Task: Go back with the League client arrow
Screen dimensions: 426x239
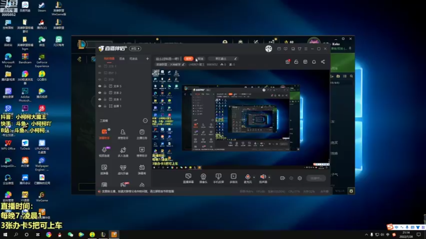Action: (x=79, y=59)
